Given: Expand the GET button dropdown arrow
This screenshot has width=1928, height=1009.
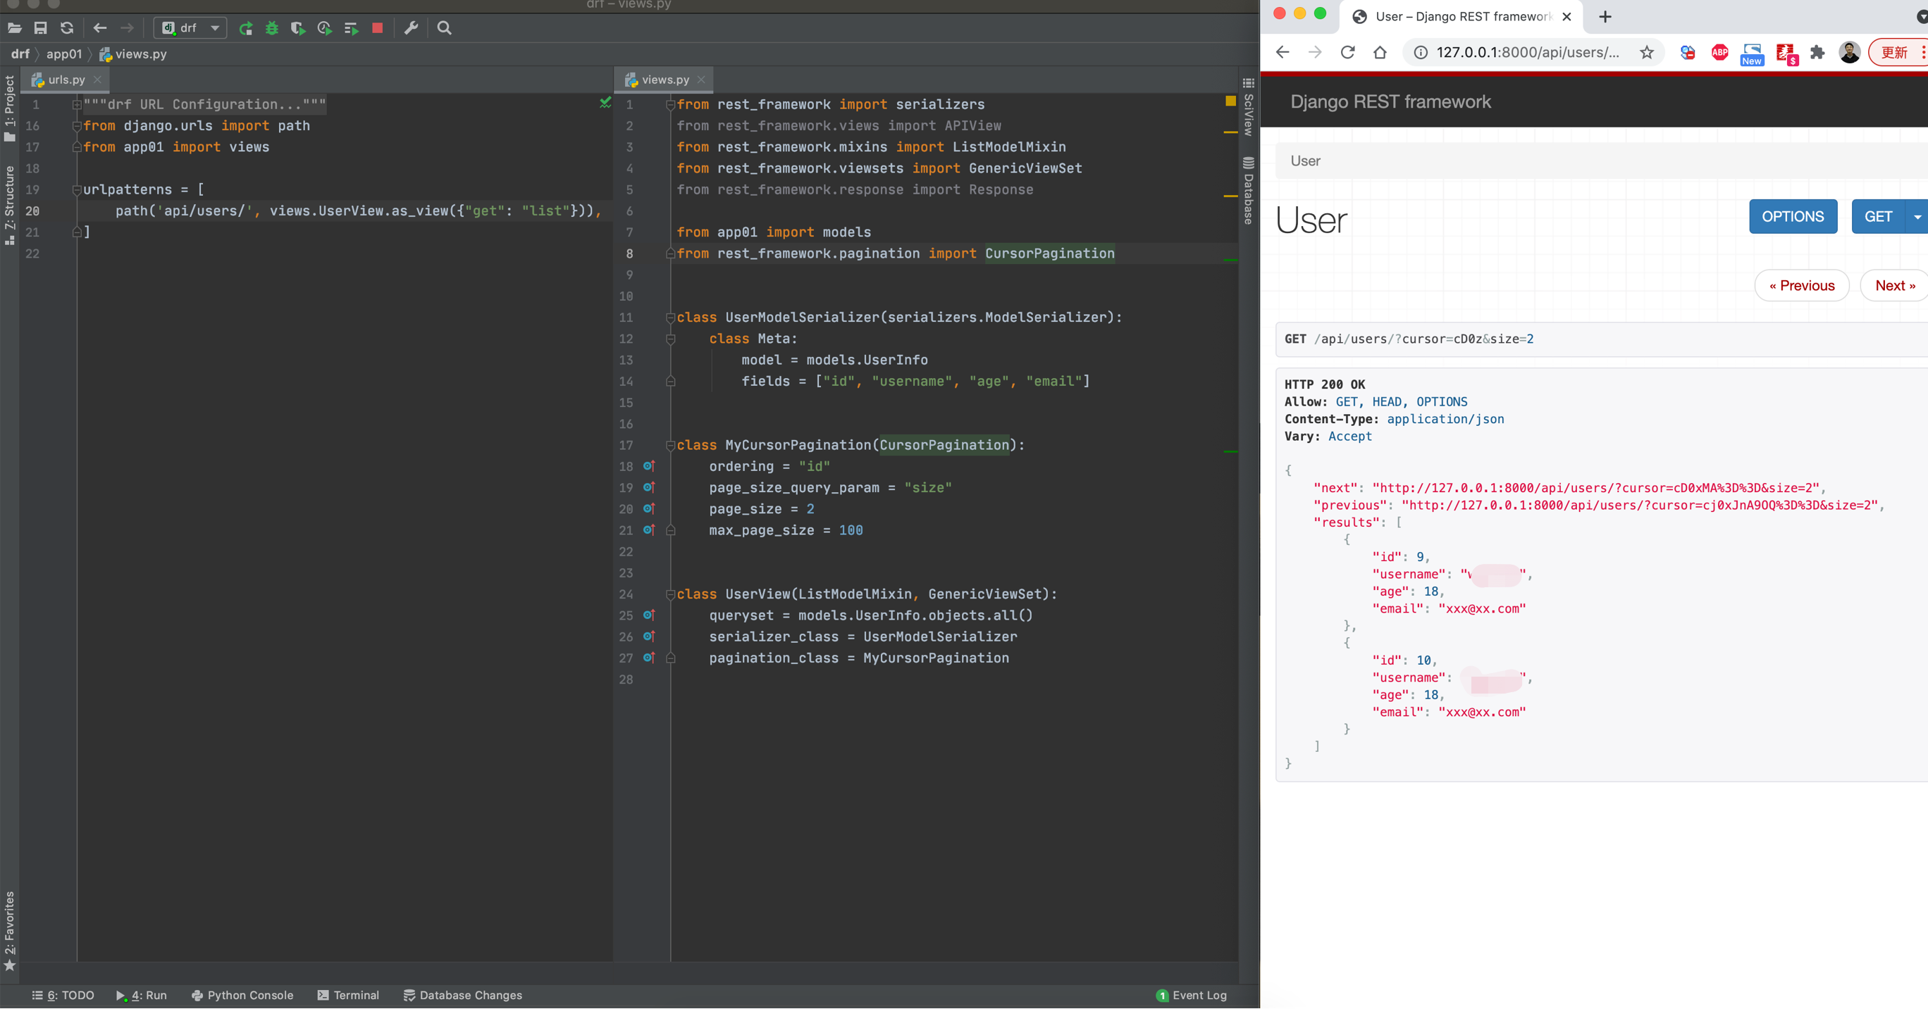Looking at the screenshot, I should coord(1917,217).
